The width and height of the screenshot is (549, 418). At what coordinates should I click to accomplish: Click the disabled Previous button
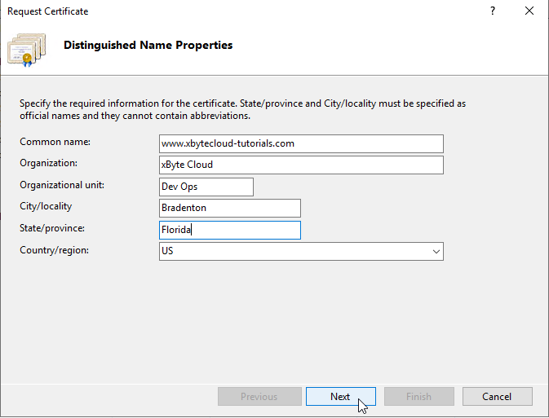(x=259, y=396)
